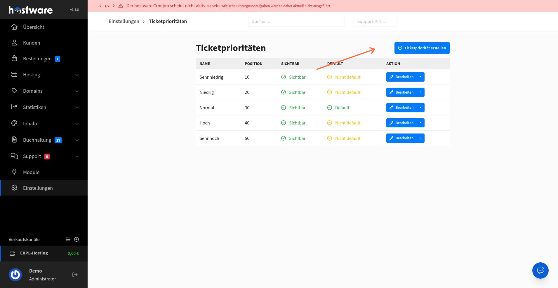Click Ticketpriorität erstellen button
The image size is (558, 288).
coord(422,48)
